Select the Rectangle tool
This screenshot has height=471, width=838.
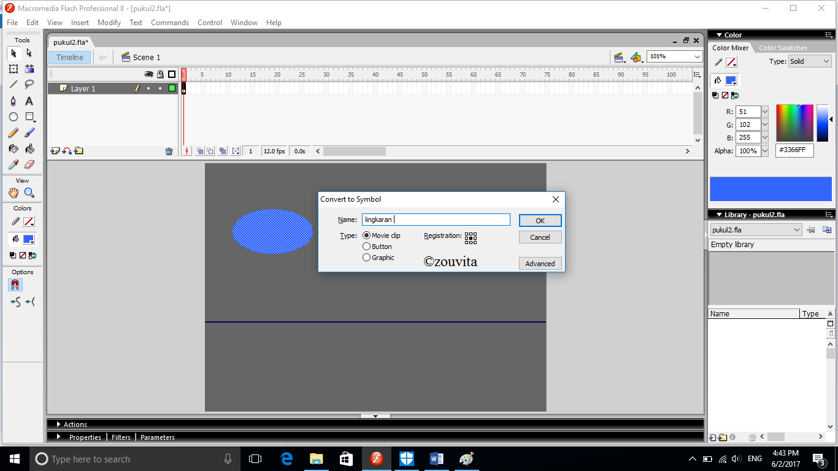(x=29, y=117)
